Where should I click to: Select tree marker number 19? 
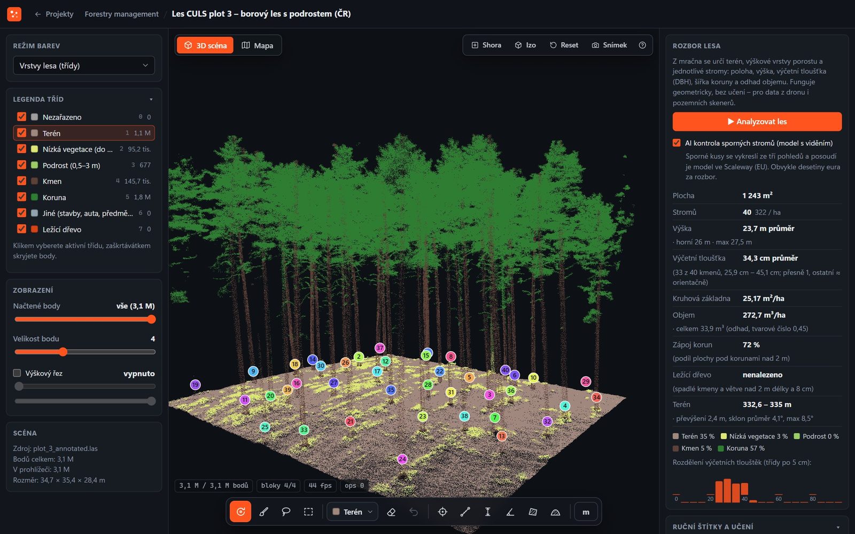point(195,384)
